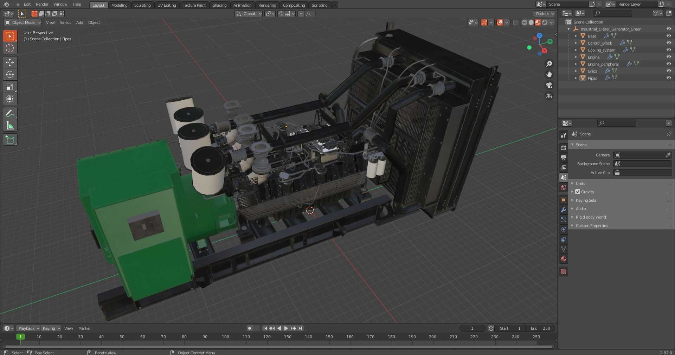Hide the Control_Block object
675x355 pixels.
tap(669, 43)
